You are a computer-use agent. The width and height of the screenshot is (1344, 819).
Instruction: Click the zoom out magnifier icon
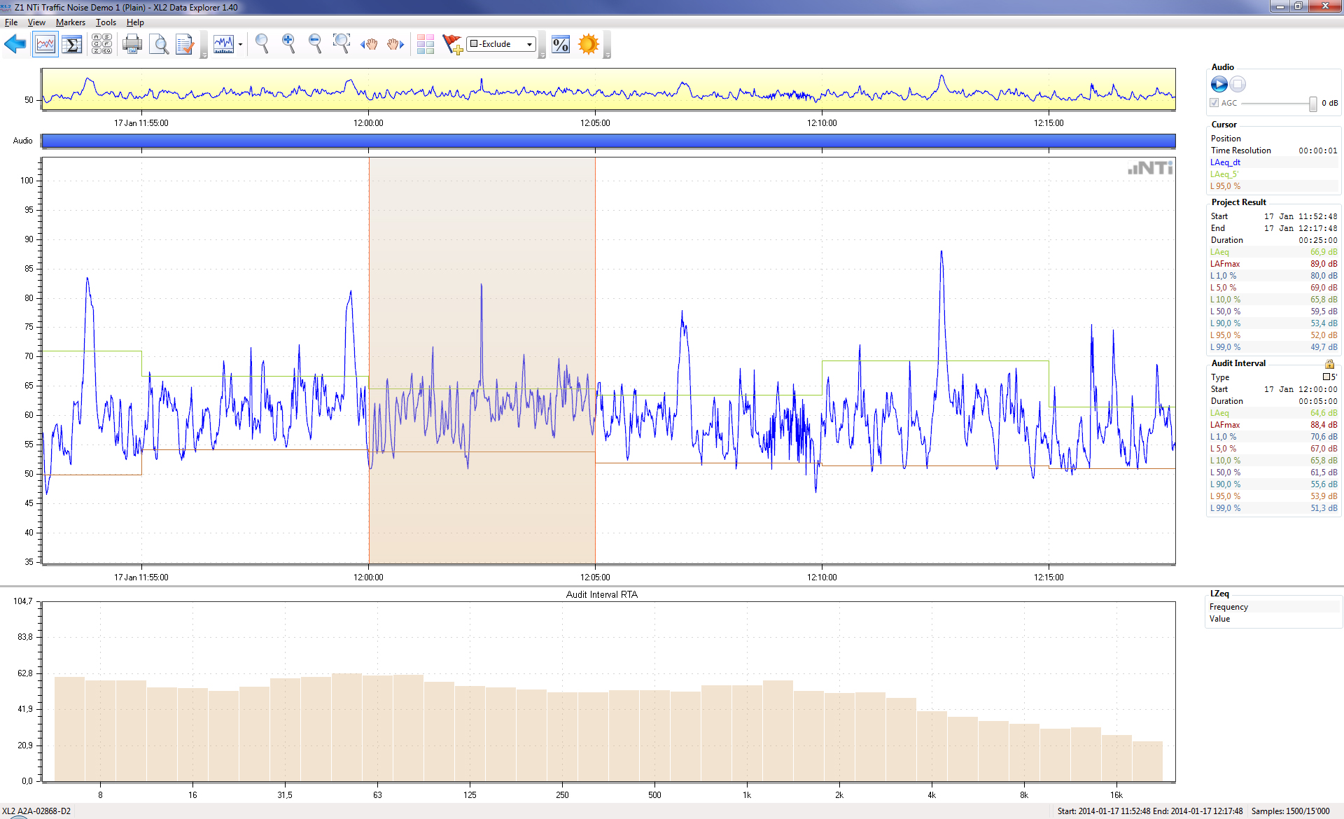[x=315, y=44]
